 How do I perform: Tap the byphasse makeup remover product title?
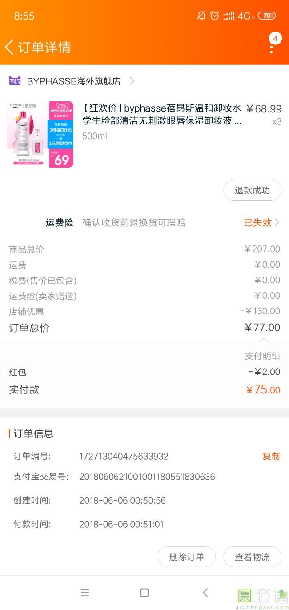pyautogui.click(x=162, y=114)
